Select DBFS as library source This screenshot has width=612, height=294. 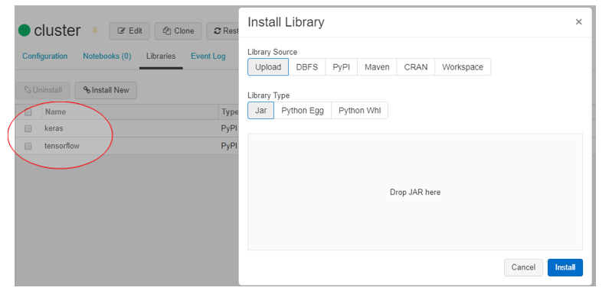pyautogui.click(x=307, y=67)
